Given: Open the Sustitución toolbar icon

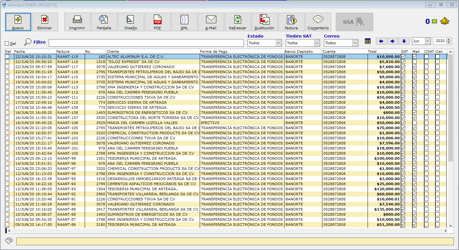Looking at the screenshot, I should coord(264,20).
